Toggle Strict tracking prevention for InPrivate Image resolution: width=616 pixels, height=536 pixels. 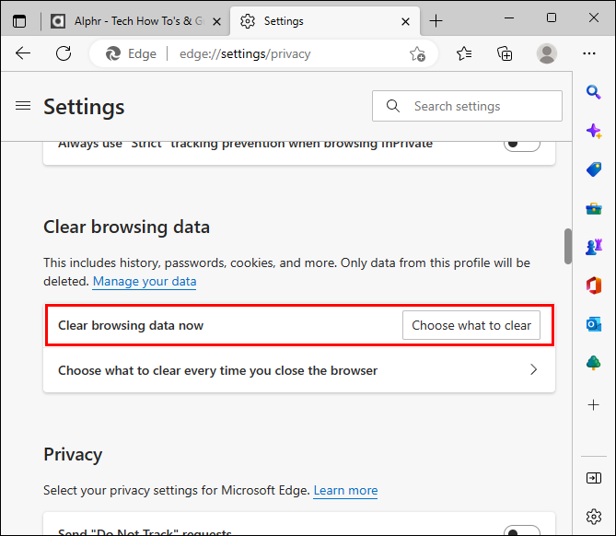click(x=522, y=144)
